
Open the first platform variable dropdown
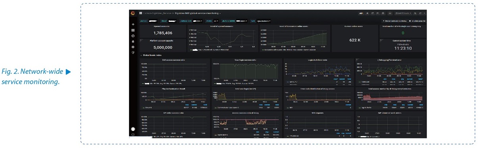tap(153, 21)
